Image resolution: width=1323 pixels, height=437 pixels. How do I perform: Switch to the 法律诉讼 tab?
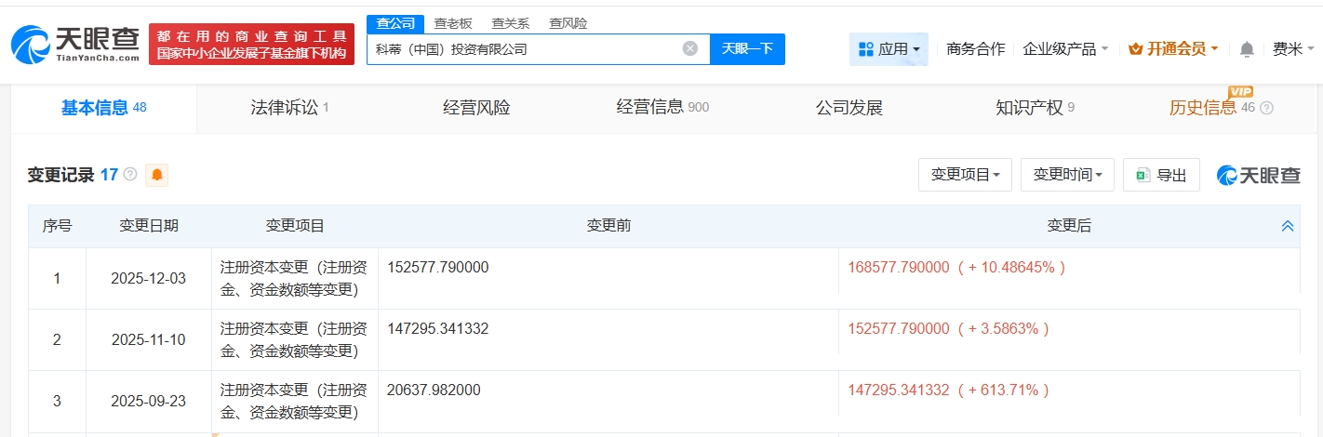289,108
